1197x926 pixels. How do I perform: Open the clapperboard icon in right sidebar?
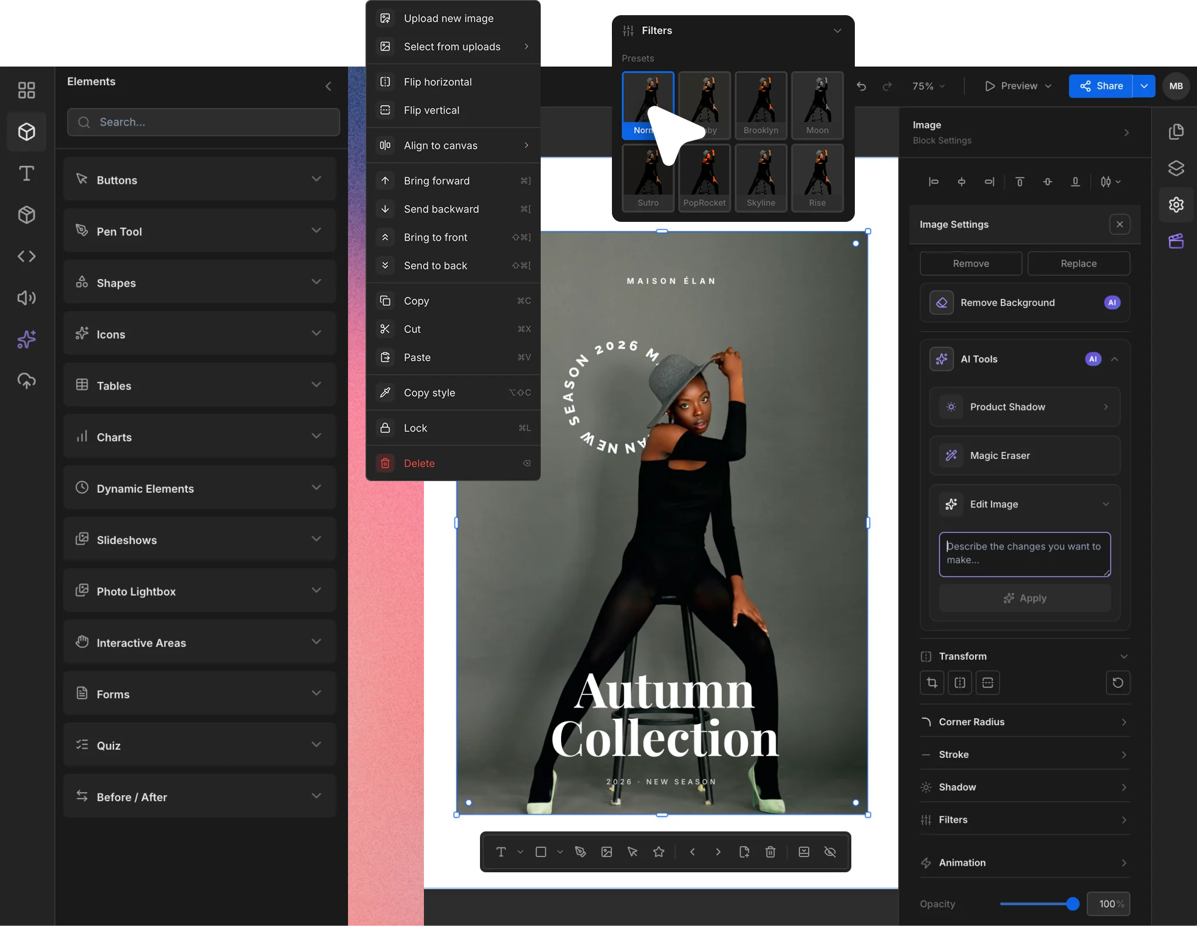(x=1176, y=241)
